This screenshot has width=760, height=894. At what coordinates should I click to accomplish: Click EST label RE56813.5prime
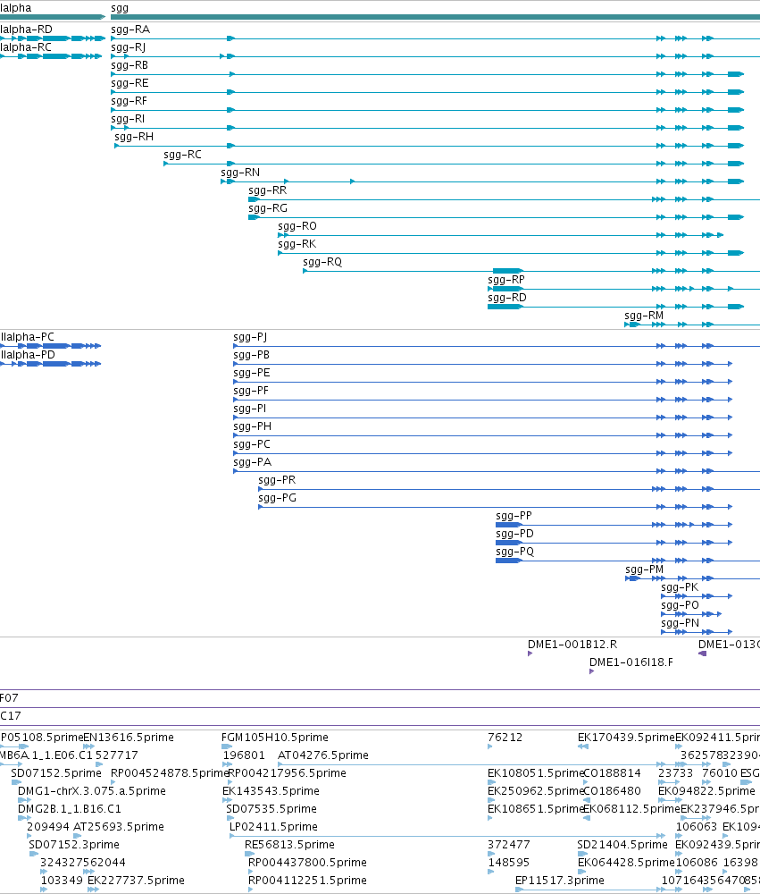[289, 845]
